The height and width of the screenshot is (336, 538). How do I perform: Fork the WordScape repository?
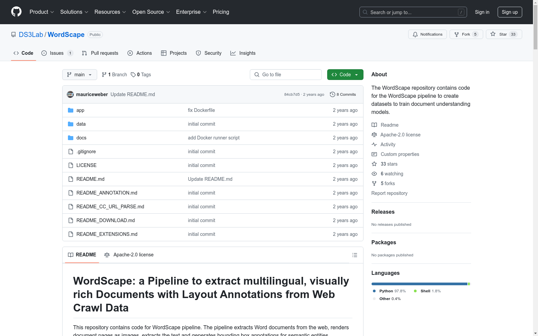[x=466, y=34]
